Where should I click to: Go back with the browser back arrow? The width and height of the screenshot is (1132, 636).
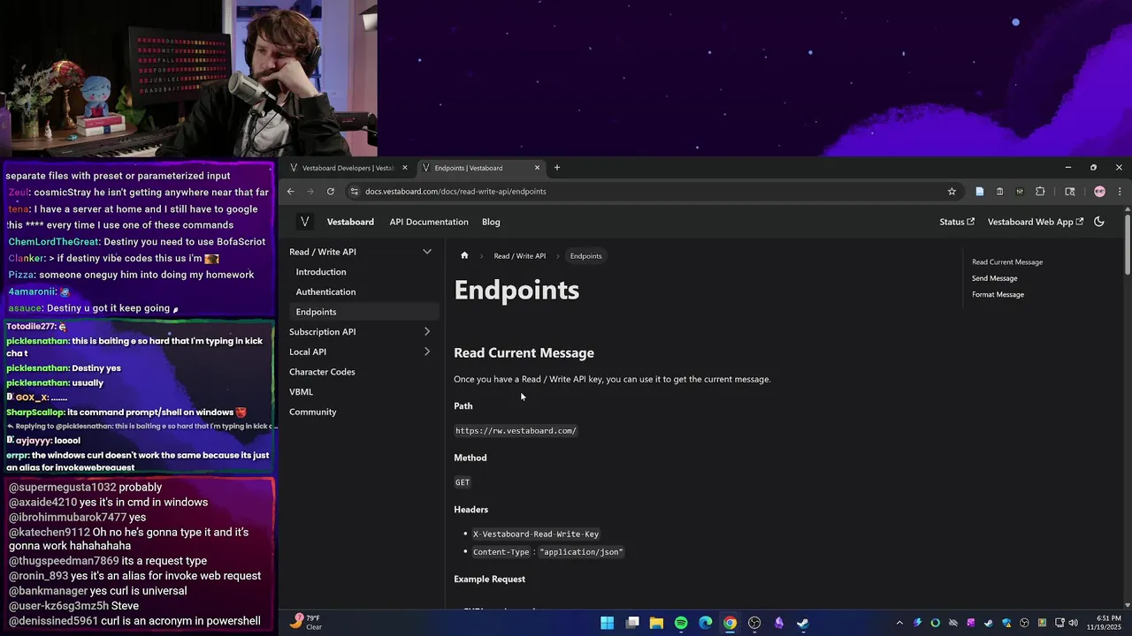pos(290,191)
